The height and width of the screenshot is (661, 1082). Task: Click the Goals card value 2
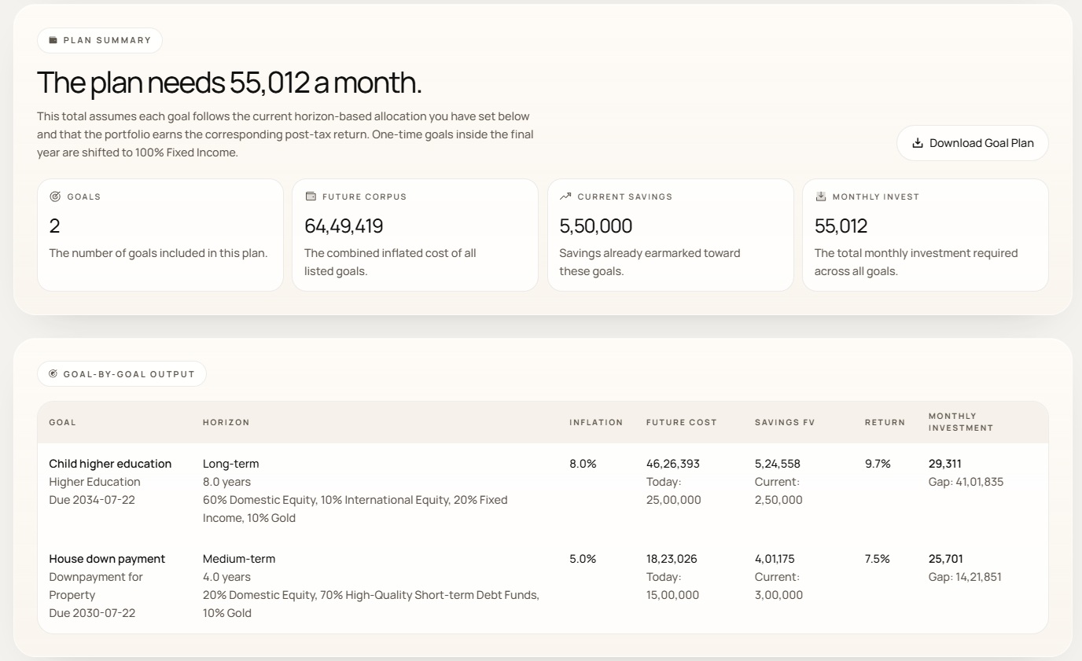tap(54, 226)
